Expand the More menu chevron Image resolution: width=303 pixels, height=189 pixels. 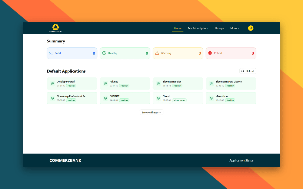[x=238, y=28]
